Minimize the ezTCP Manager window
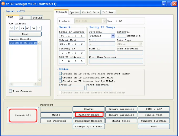The width and height of the screenshot is (179, 136). [164, 4]
